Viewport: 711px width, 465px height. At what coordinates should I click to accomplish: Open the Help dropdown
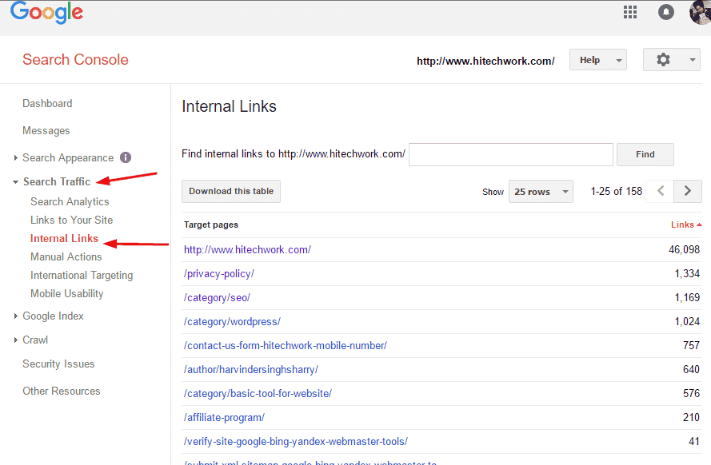(x=598, y=60)
